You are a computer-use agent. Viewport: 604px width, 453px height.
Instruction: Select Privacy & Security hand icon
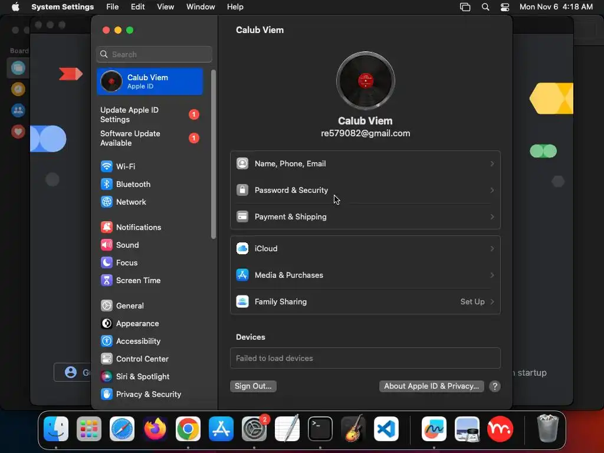pos(106,395)
